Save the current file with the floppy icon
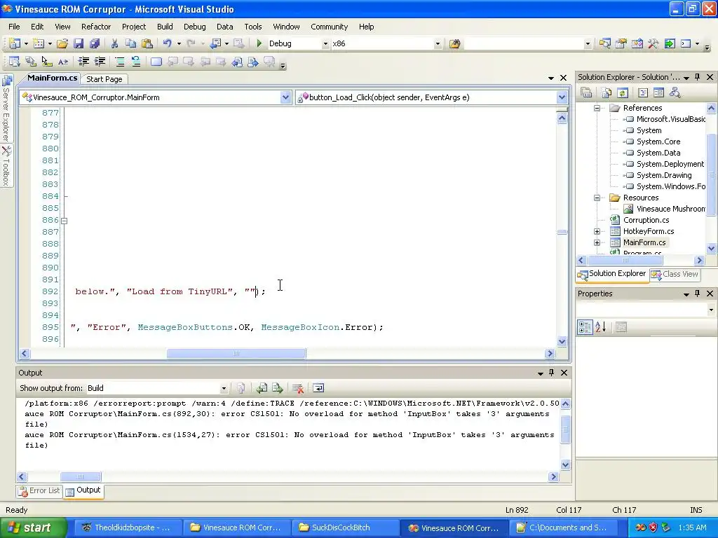Screen dimensions: 718x538 [79, 43]
